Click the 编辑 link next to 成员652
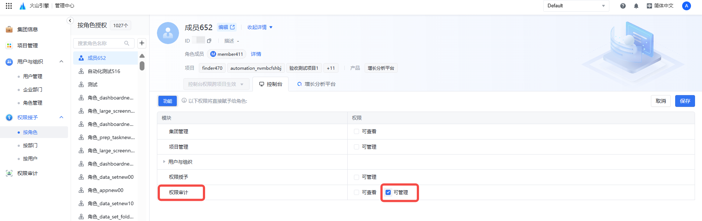This screenshot has height=221, width=702. pos(226,27)
